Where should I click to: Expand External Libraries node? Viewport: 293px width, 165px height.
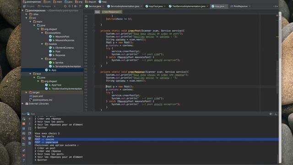coord(22,104)
